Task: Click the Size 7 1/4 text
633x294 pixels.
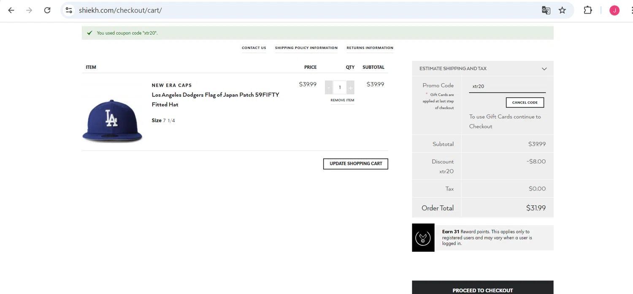Action: [163, 121]
